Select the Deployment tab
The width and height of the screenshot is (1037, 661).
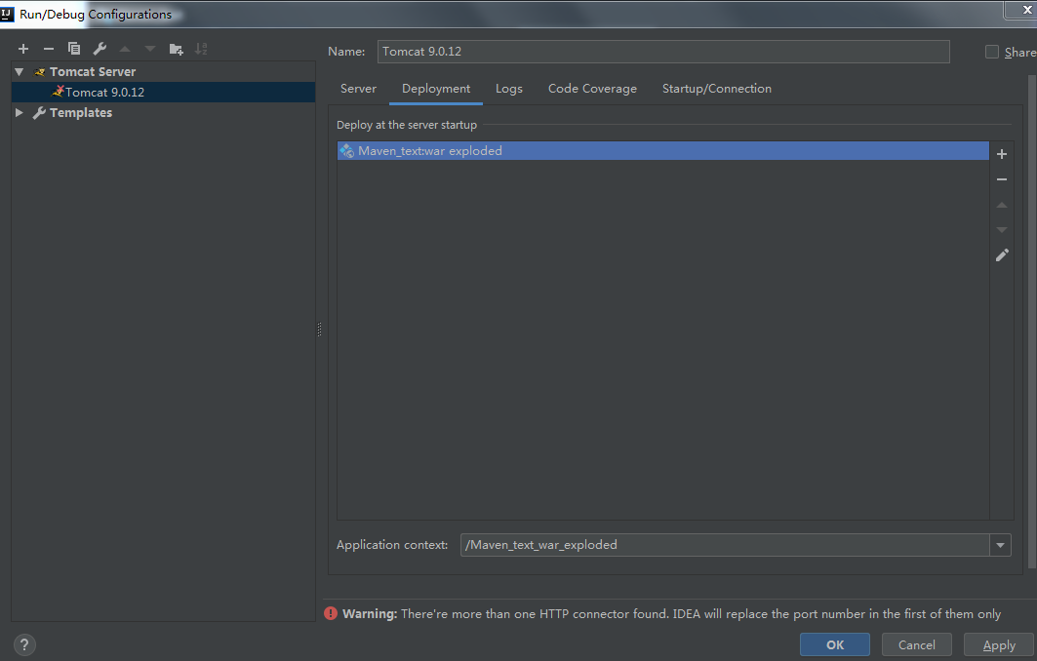click(x=436, y=89)
